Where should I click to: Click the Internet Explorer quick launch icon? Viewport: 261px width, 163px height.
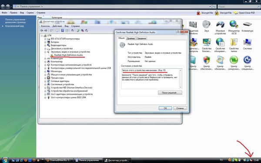click(21, 160)
